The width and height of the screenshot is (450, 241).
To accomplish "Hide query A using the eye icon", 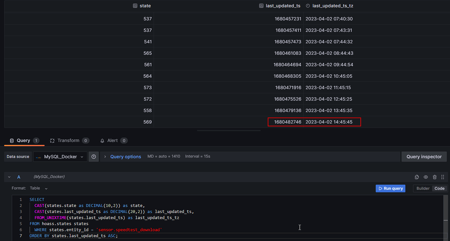I will 426,177.
